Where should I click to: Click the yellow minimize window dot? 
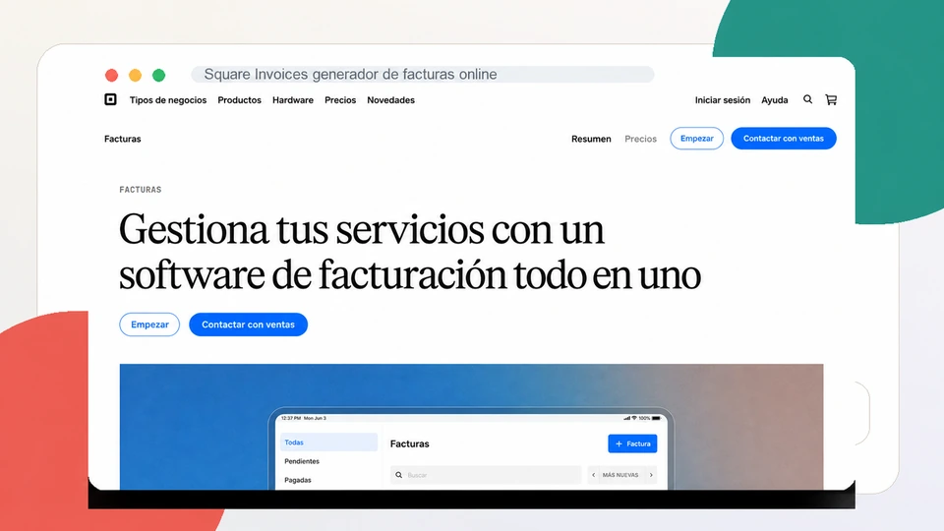pyautogui.click(x=135, y=76)
